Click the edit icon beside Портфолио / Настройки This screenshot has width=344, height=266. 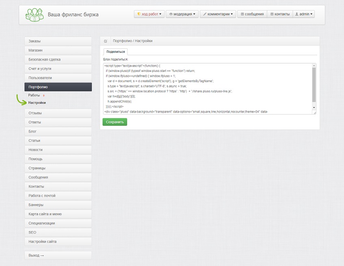click(x=106, y=41)
